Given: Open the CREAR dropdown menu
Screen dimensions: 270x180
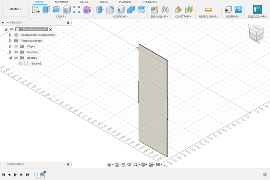Looking at the screenshot, I should (x=61, y=16).
